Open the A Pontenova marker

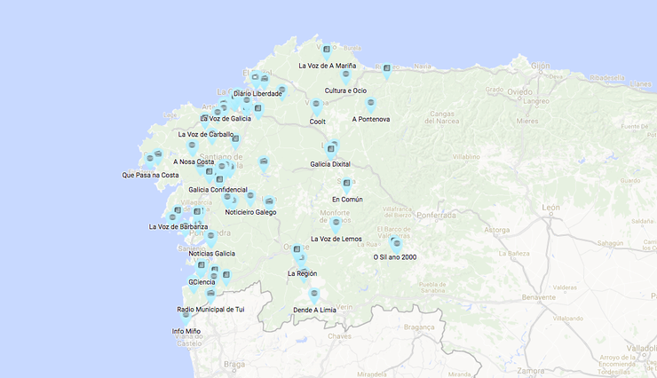[371, 105]
